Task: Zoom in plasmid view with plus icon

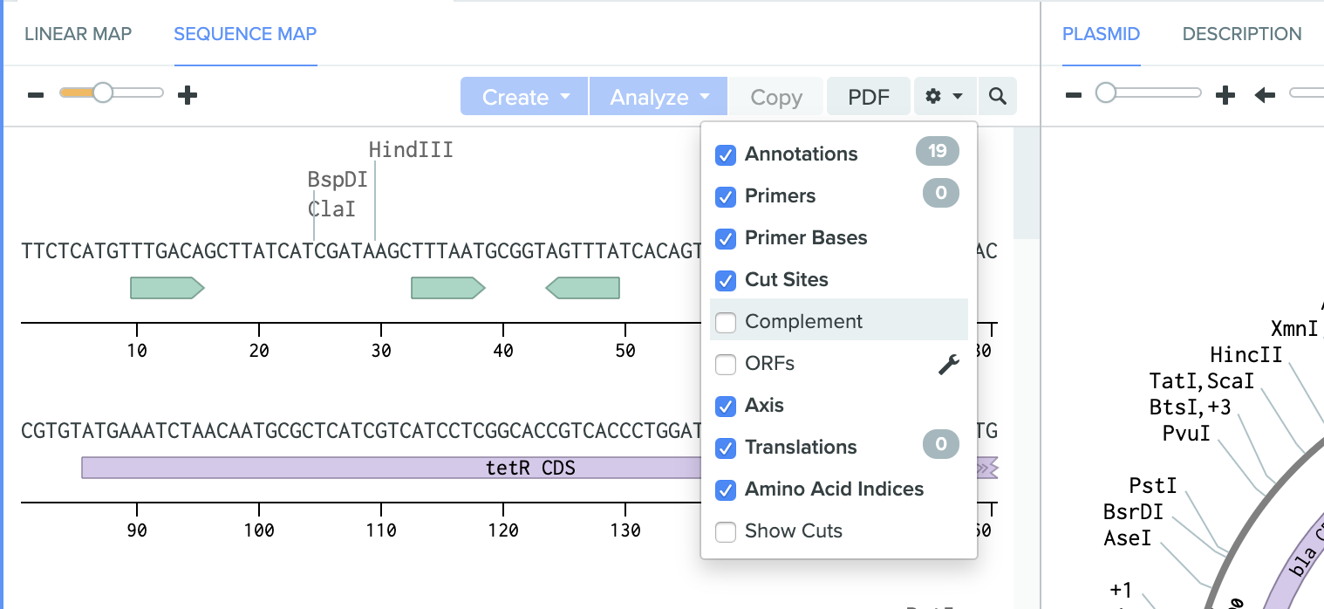Action: (x=1225, y=95)
